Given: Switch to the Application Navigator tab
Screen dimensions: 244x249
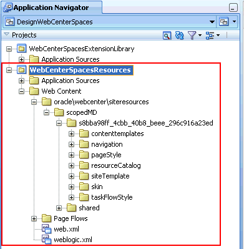Looking at the screenshot, I should (51, 8).
